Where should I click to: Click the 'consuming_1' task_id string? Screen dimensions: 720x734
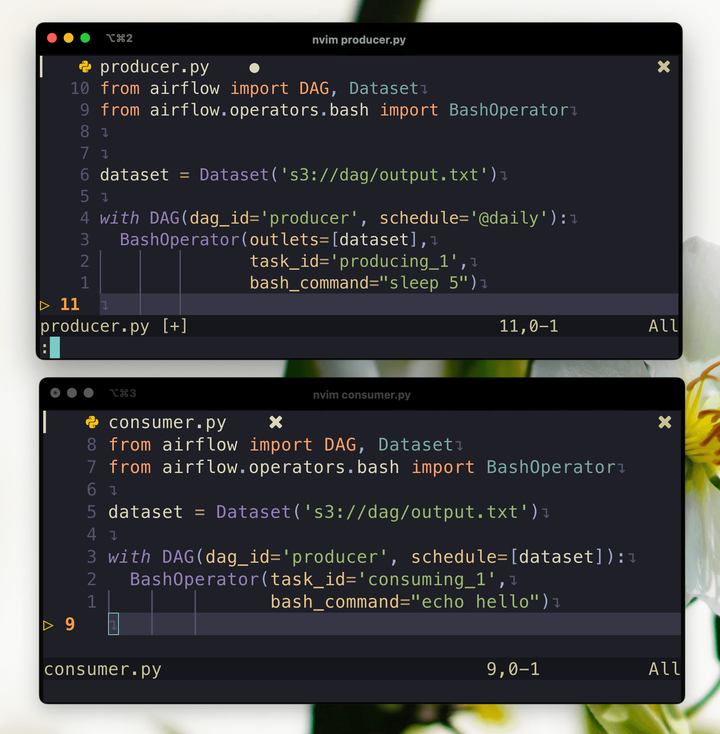tap(427, 580)
